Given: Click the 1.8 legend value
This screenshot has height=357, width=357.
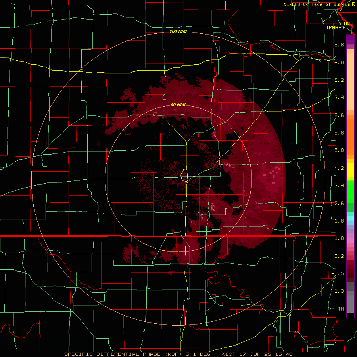Looking at the screenshot, I should click(x=339, y=221).
